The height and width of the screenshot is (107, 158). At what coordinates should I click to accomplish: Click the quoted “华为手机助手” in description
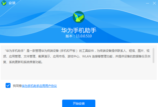[15, 51]
